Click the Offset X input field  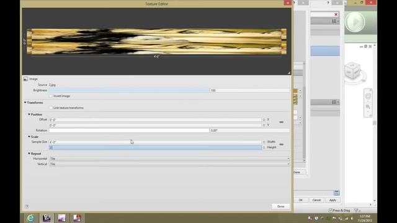point(155,120)
